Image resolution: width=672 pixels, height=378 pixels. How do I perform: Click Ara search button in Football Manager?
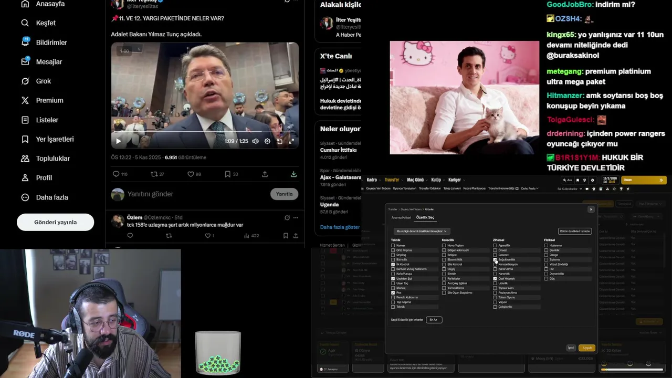tap(568, 180)
